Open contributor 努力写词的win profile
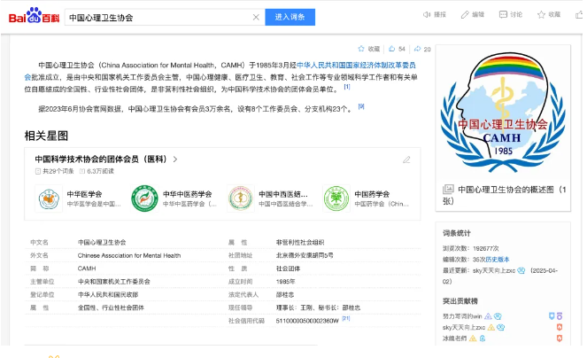This screenshot has width=587, height=358. 462,315
